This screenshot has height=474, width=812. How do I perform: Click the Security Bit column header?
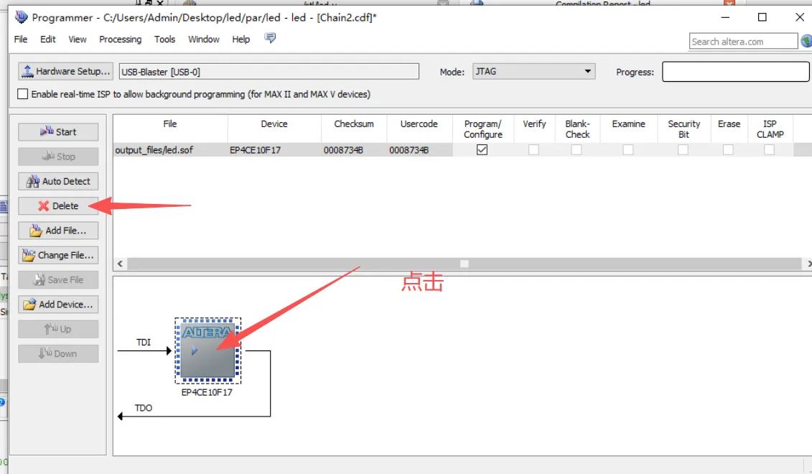683,129
